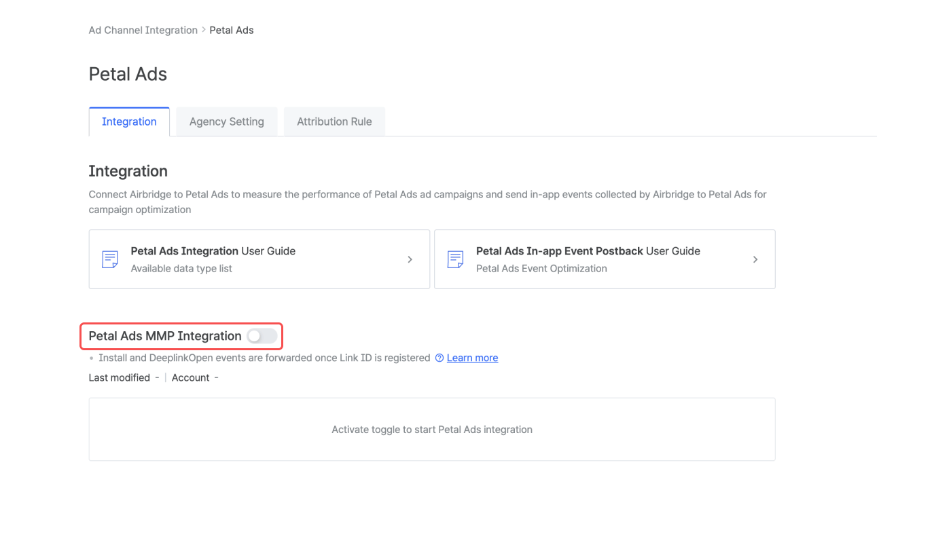Click the 'Install and DeeplinkOpen events are forwarded' note
The height and width of the screenshot is (543, 951).
click(x=264, y=358)
